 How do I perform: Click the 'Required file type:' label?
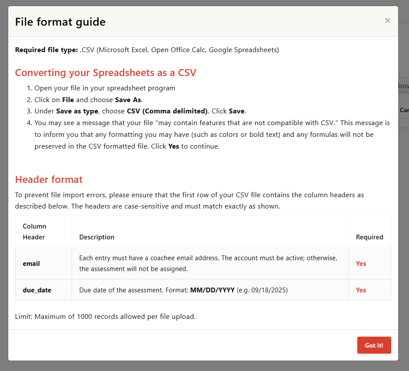[x=46, y=50]
